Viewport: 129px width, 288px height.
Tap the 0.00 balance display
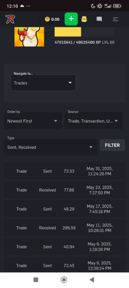(55, 19)
